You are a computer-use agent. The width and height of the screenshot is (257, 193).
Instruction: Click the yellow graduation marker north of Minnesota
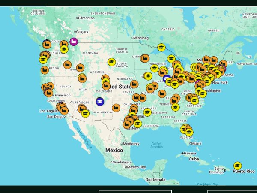[x=161, y=47]
